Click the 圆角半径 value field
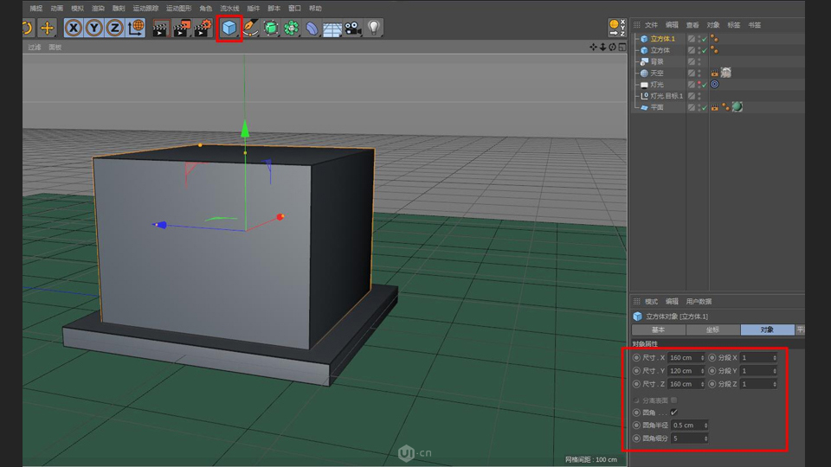Image resolution: width=831 pixels, height=467 pixels. tap(686, 425)
